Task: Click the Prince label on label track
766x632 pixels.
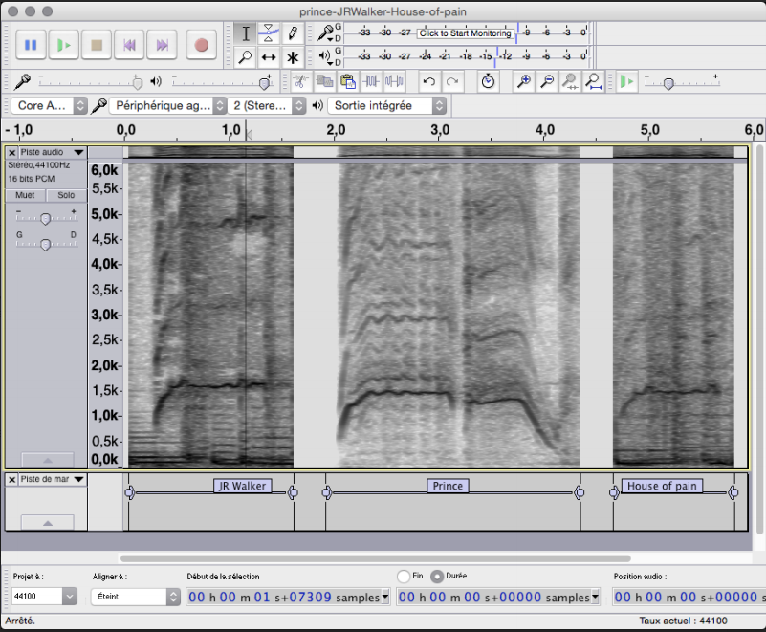Action: [x=448, y=486]
